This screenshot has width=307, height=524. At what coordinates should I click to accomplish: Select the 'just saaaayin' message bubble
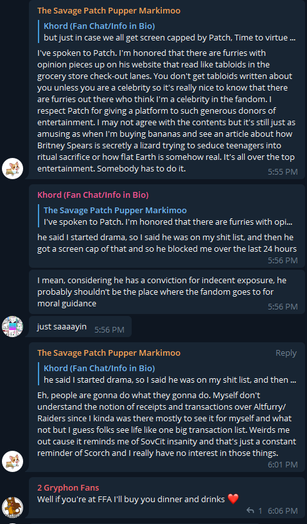[80, 326]
